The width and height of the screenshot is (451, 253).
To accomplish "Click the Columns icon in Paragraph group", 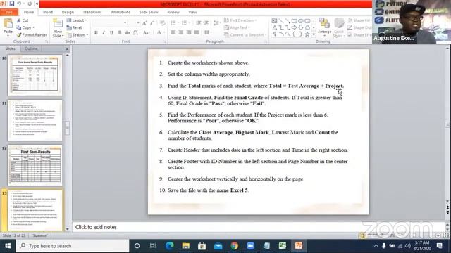I will coord(206,32).
